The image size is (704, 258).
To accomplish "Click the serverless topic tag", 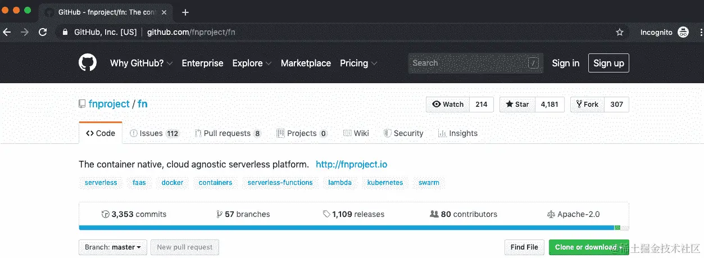I will 101,183.
